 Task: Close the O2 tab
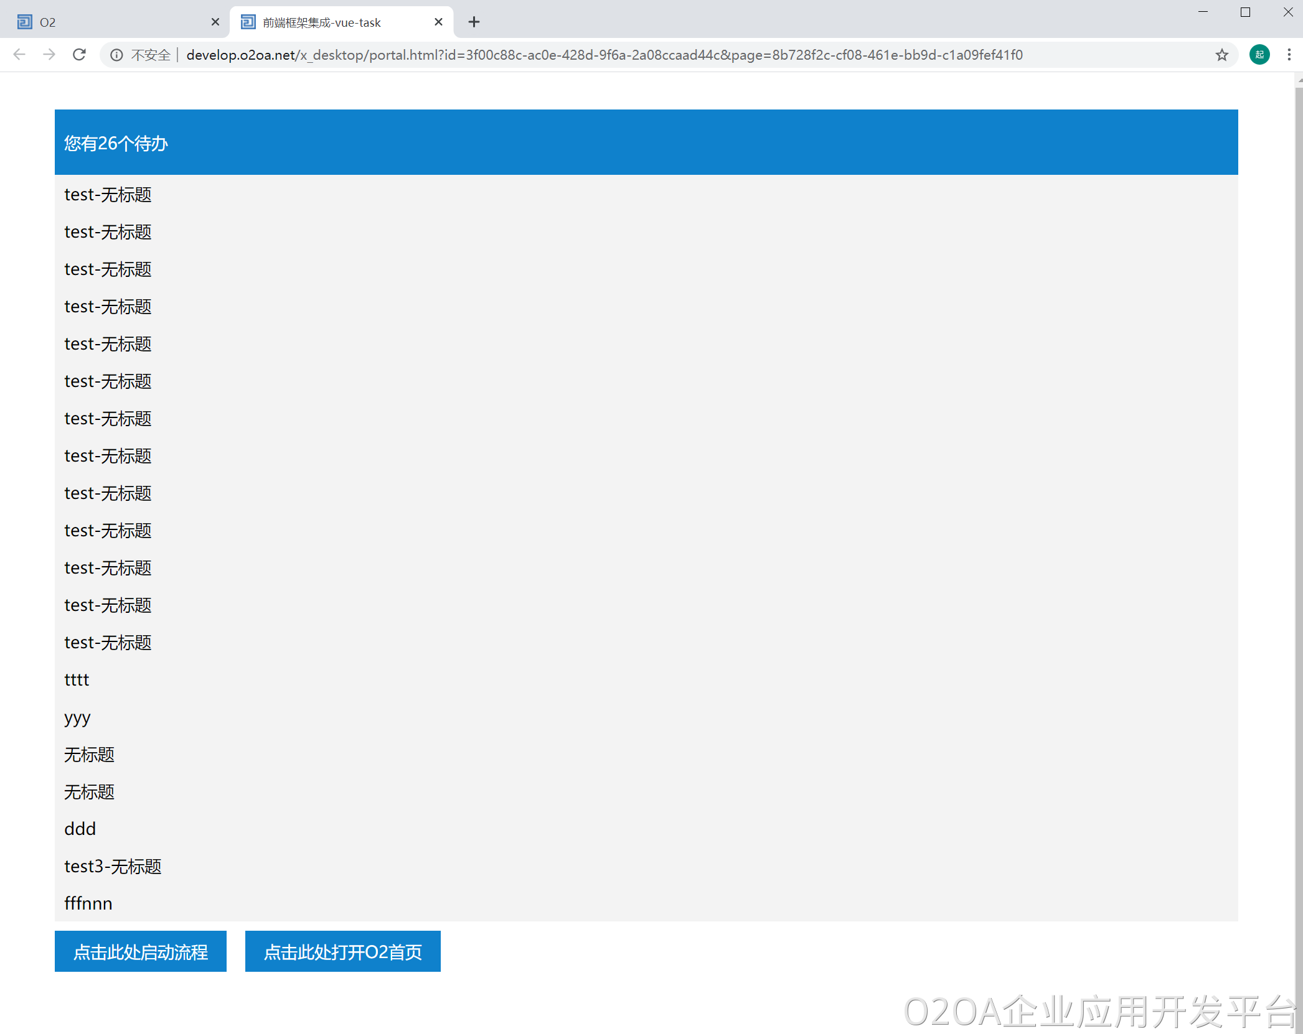(215, 22)
